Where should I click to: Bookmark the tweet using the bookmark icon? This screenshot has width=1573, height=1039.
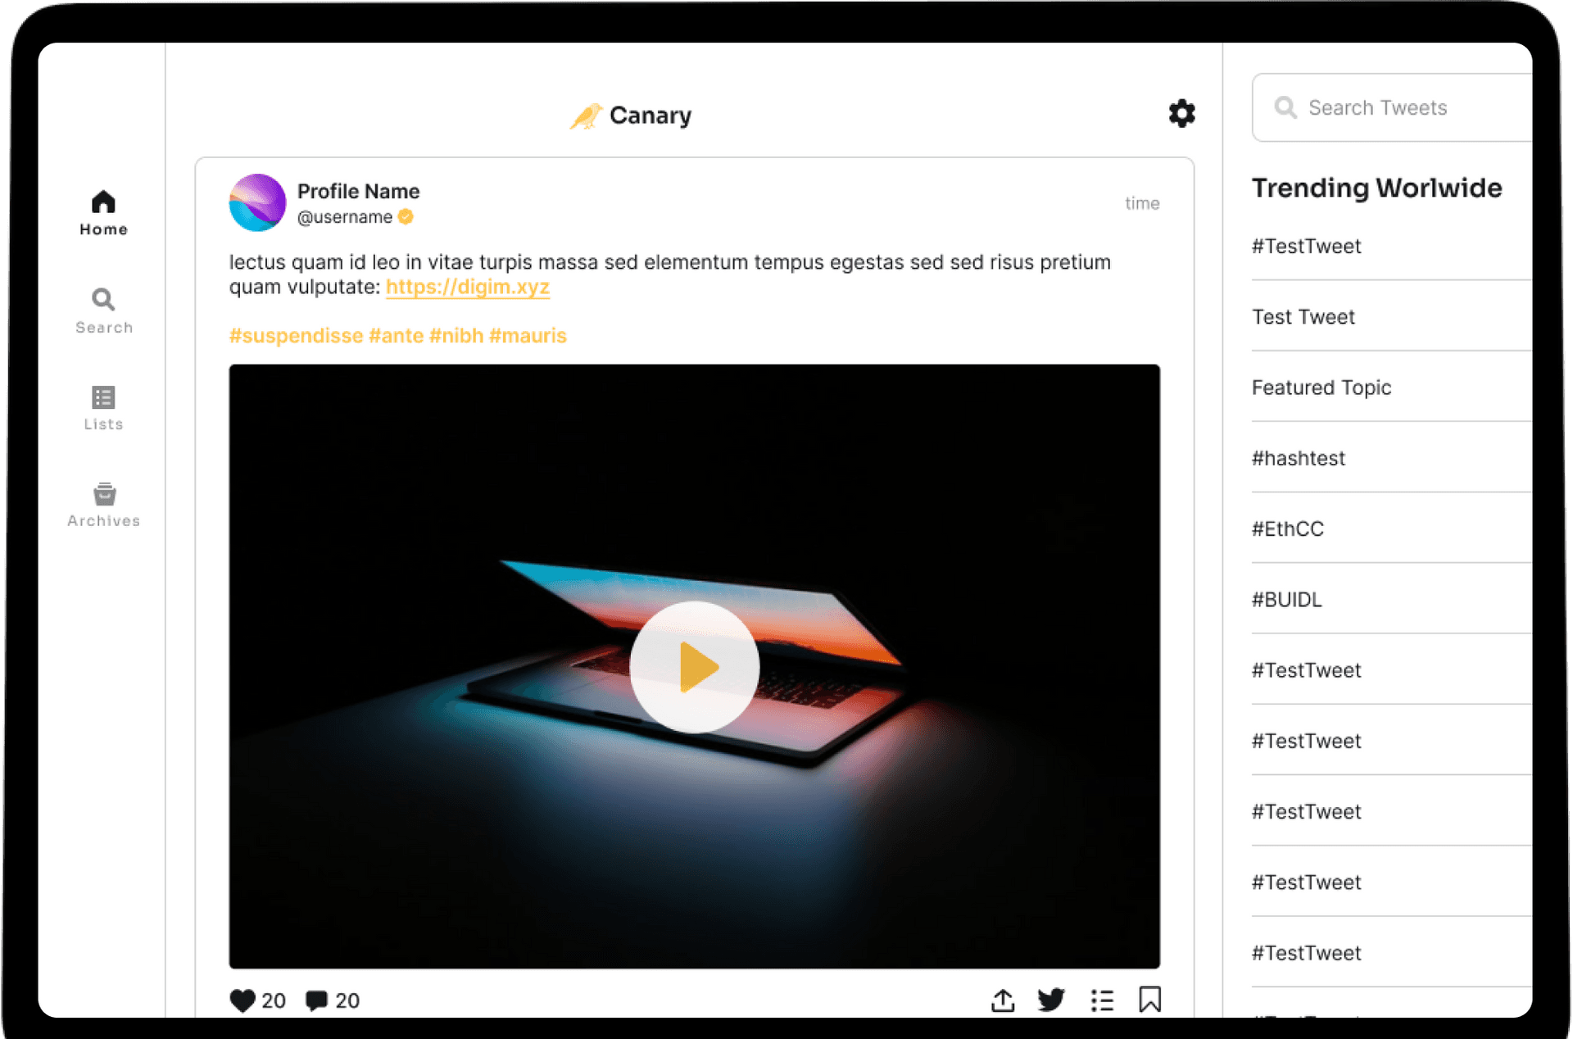point(1150,999)
